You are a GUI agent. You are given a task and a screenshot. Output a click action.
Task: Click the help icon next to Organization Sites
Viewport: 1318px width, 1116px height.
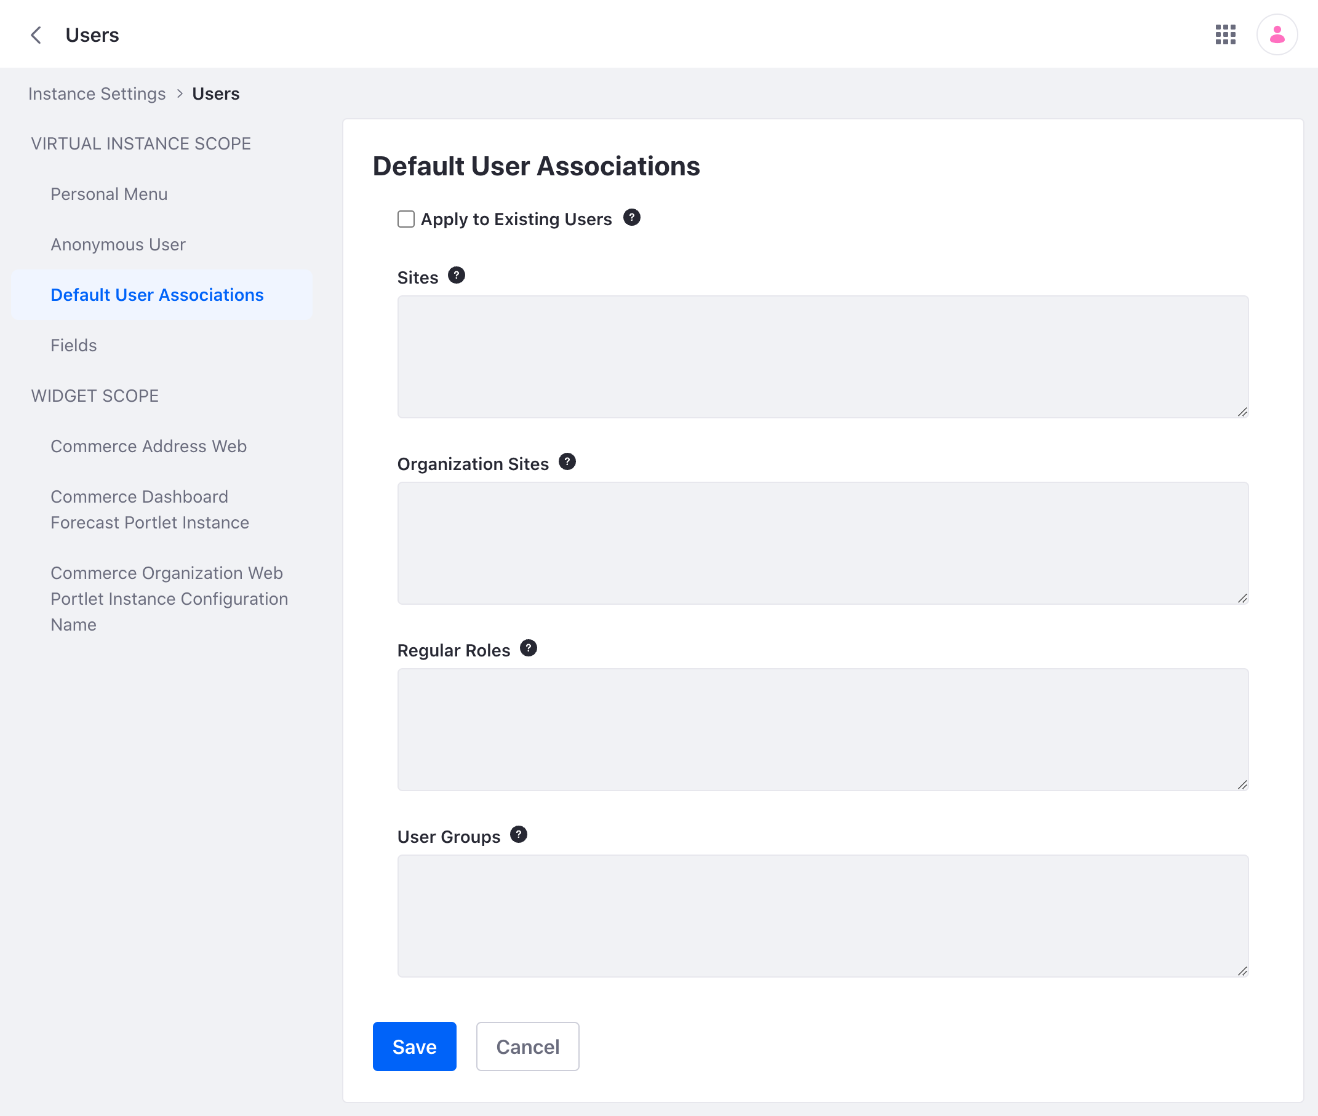568,464
